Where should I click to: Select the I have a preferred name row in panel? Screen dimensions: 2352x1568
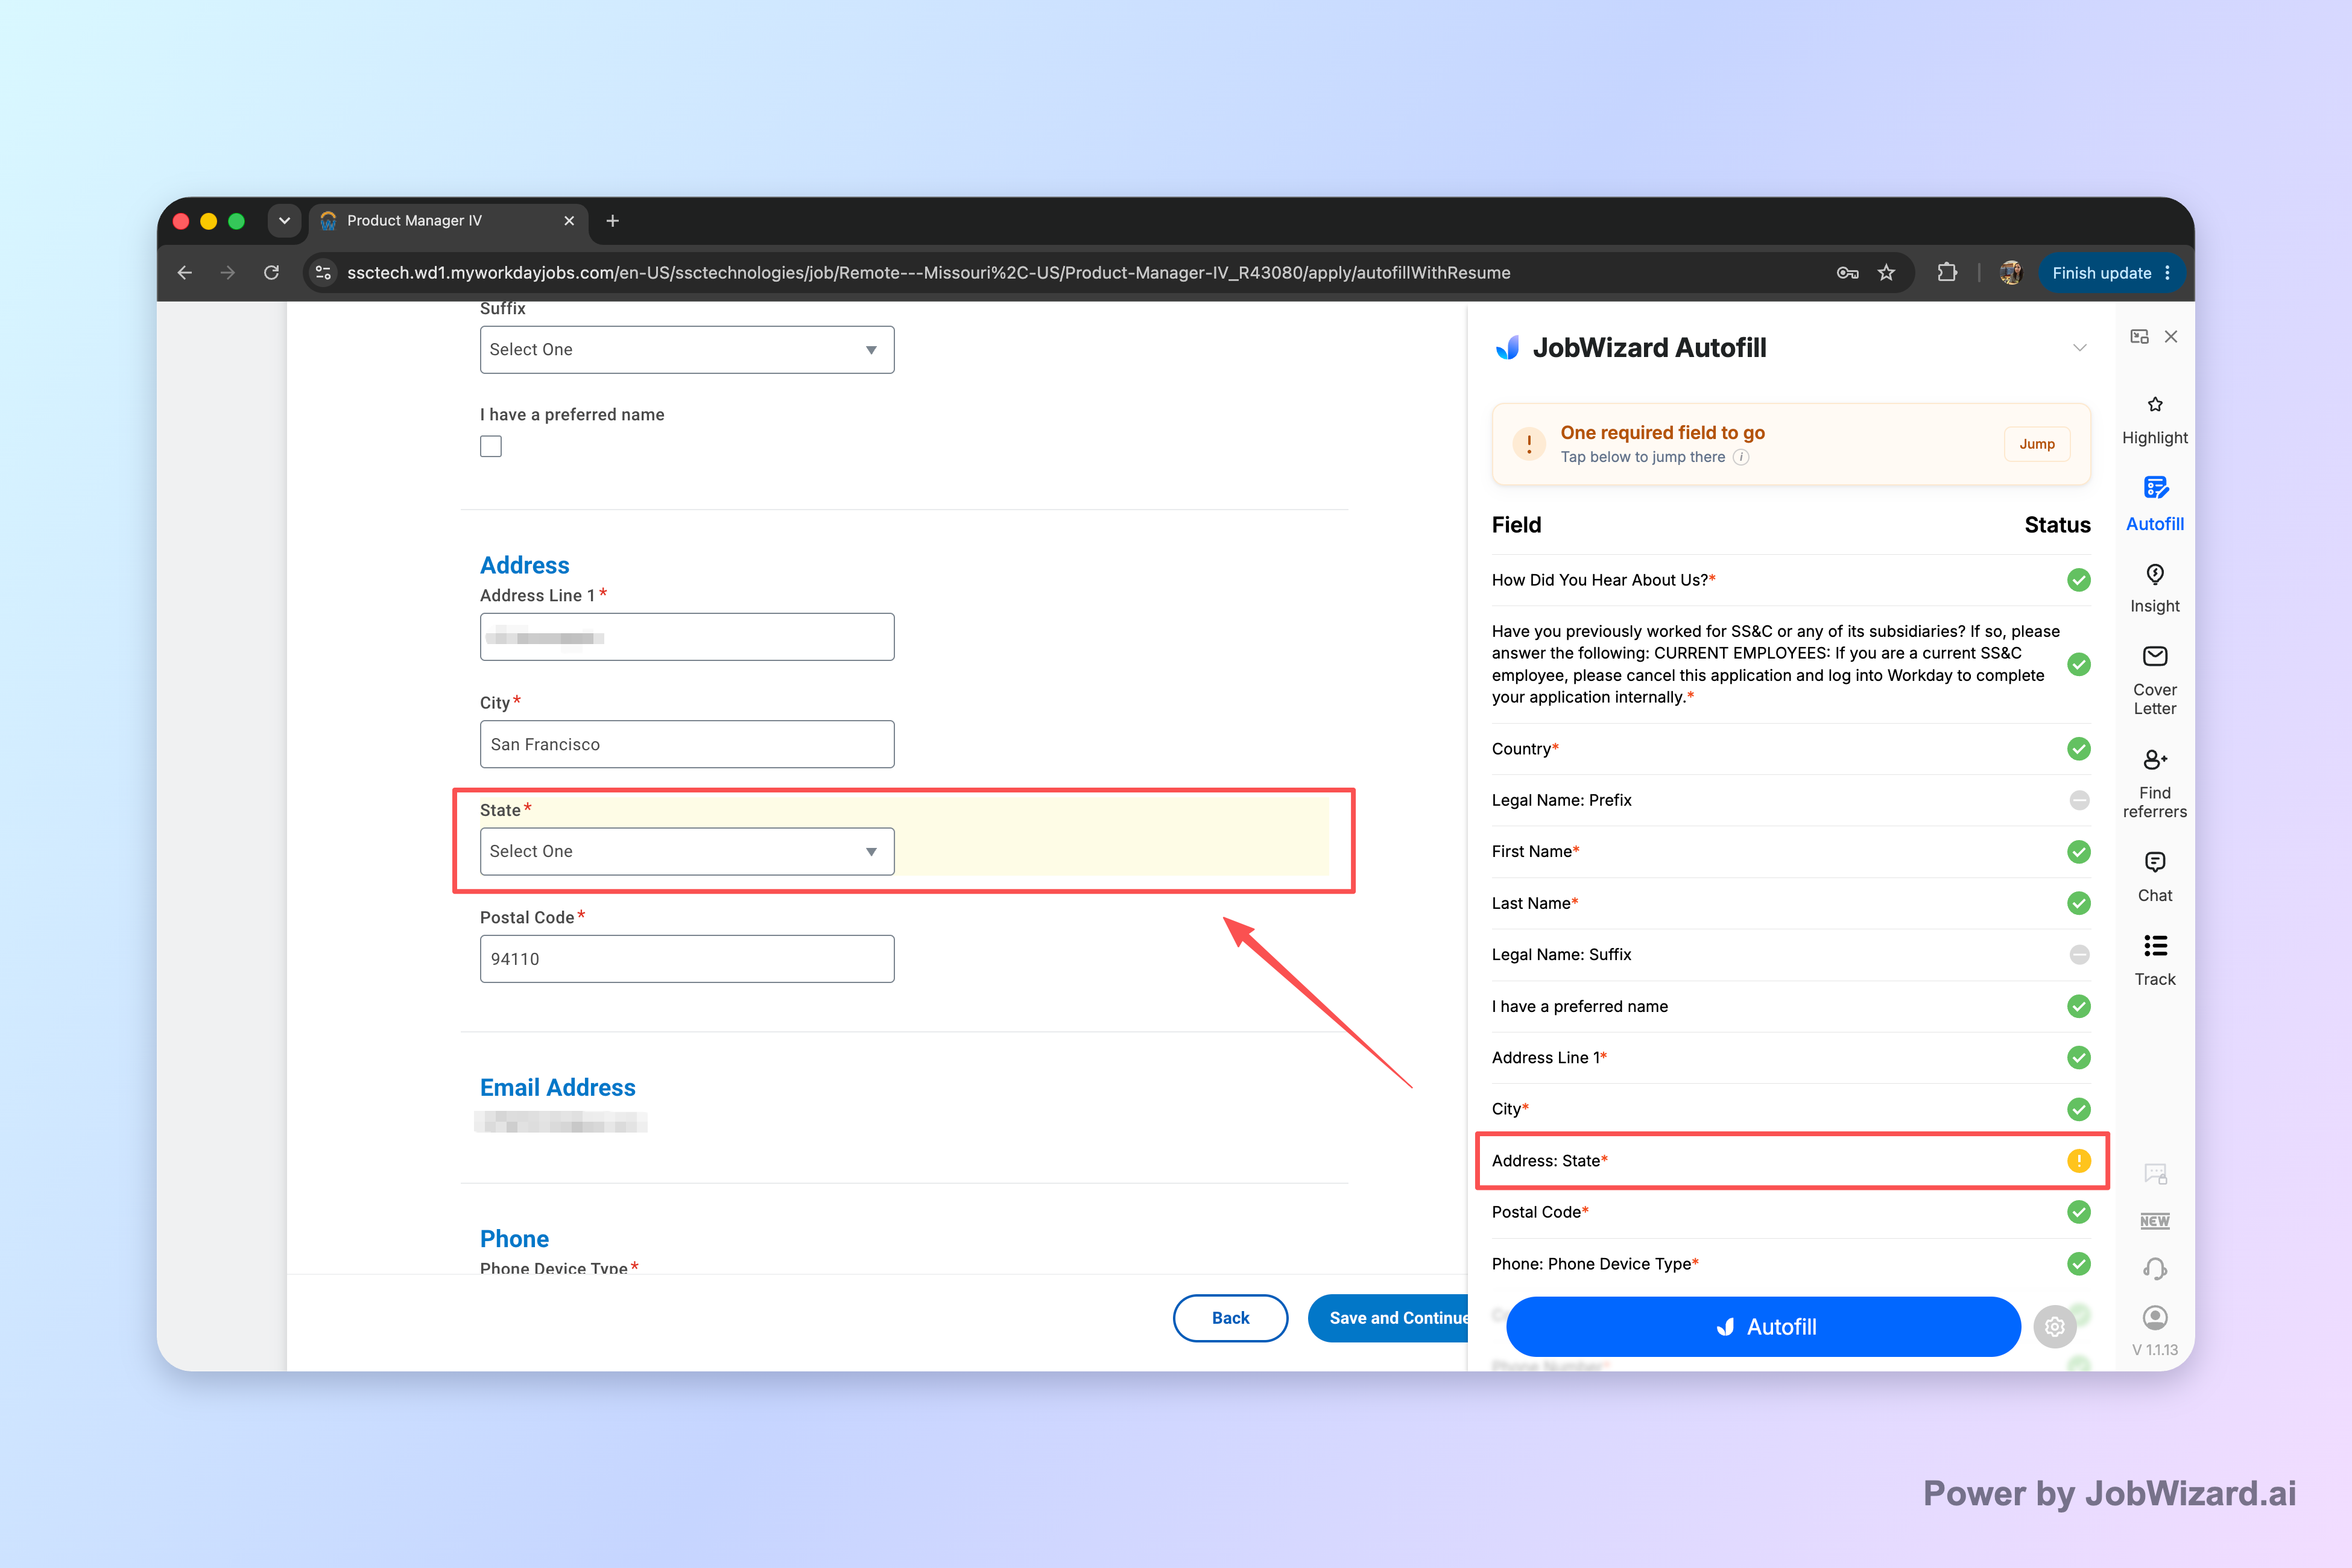(1791, 1006)
